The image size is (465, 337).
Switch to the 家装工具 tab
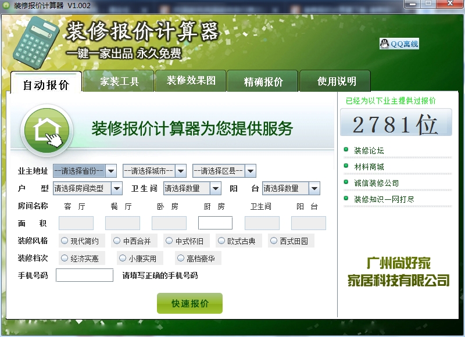coord(119,81)
